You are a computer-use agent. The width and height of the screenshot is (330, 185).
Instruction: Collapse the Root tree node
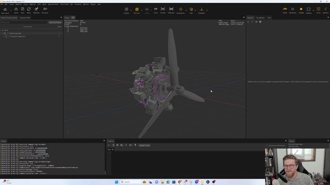(x=1, y=30)
